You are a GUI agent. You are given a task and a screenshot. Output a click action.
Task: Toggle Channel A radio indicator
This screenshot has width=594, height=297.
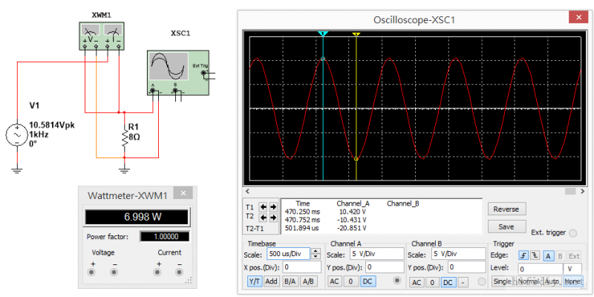click(396, 281)
